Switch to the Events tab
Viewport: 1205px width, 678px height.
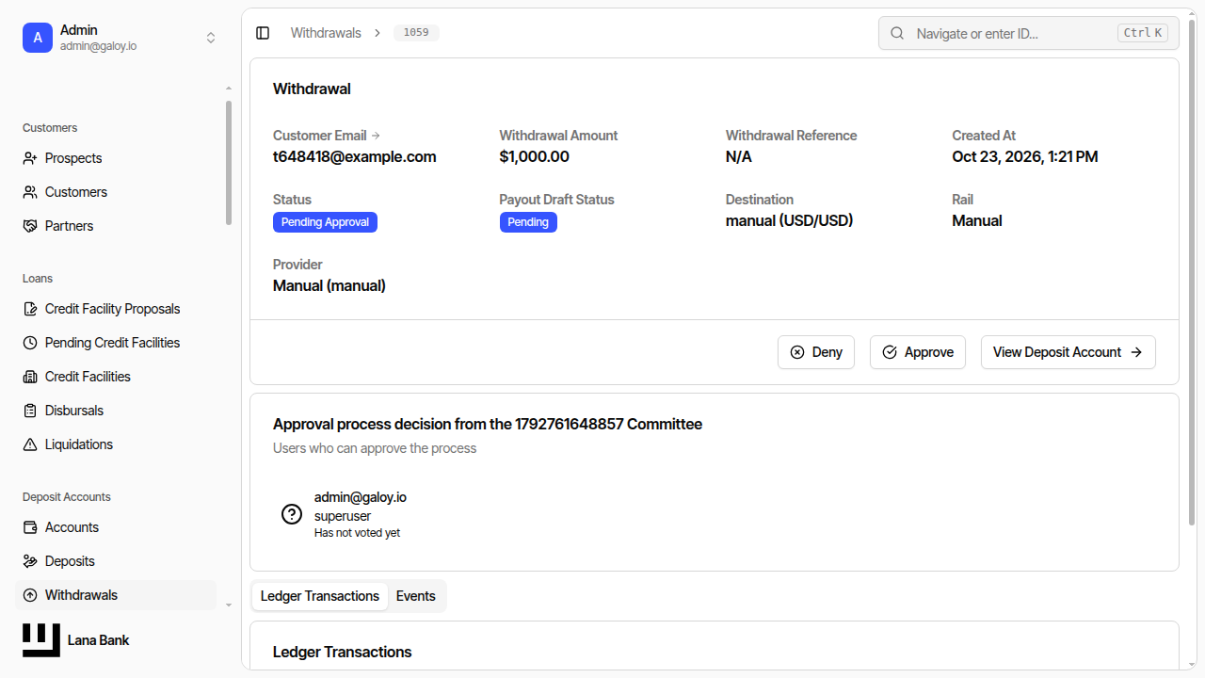(x=415, y=596)
